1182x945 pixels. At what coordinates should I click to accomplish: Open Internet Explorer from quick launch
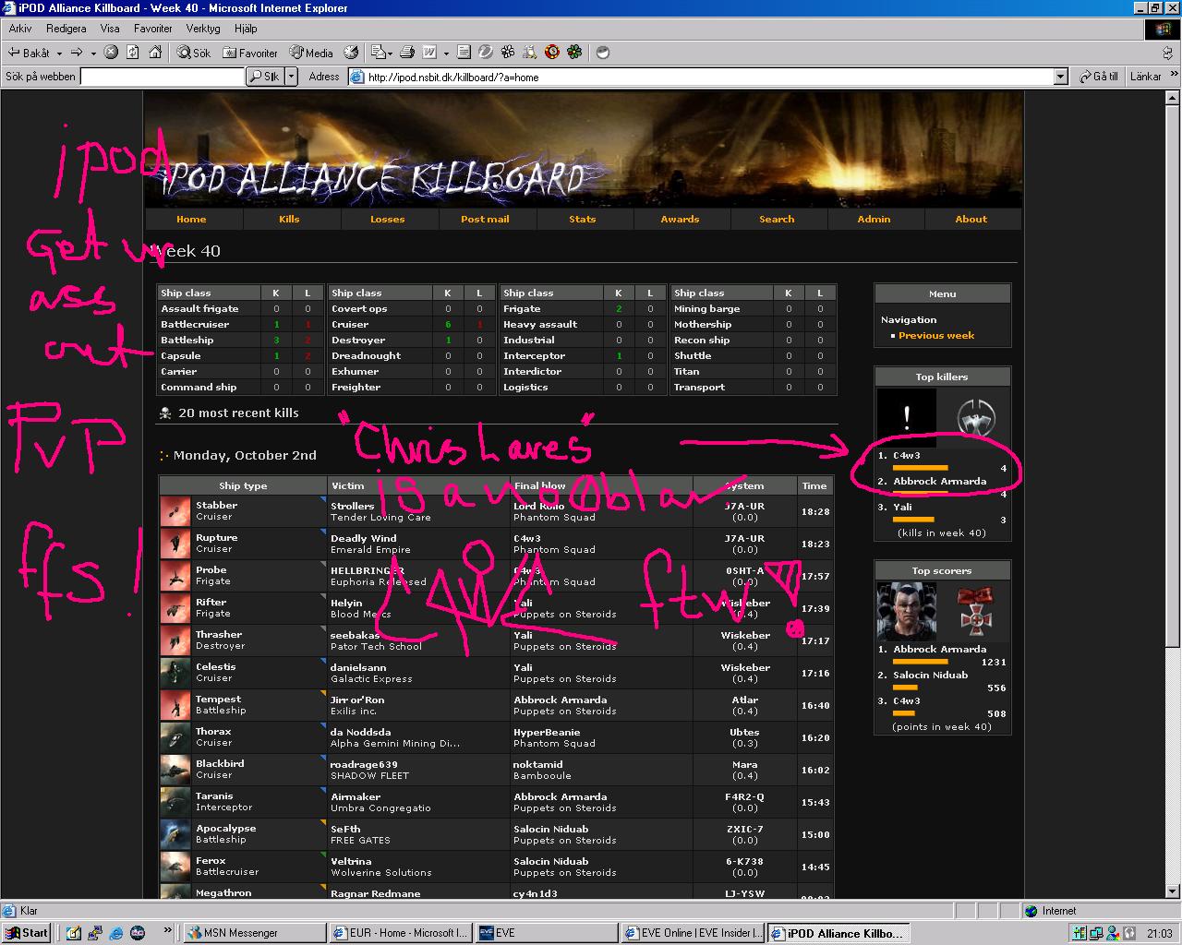[x=118, y=933]
